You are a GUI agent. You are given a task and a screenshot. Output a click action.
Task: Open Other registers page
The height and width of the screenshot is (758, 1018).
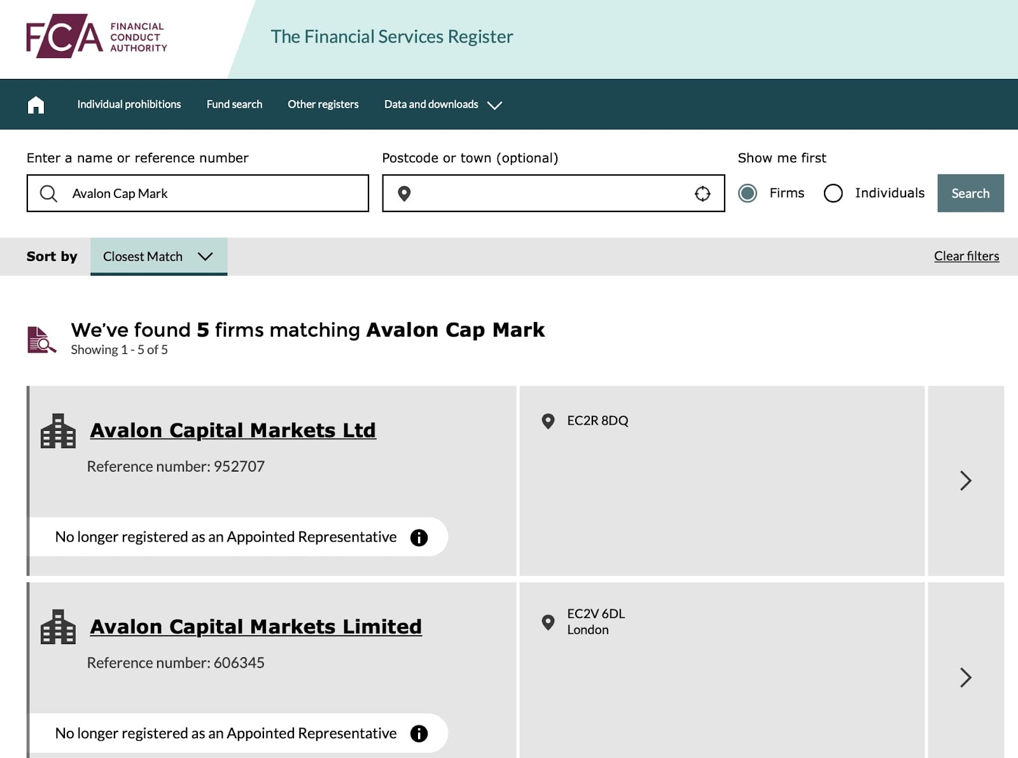(323, 104)
